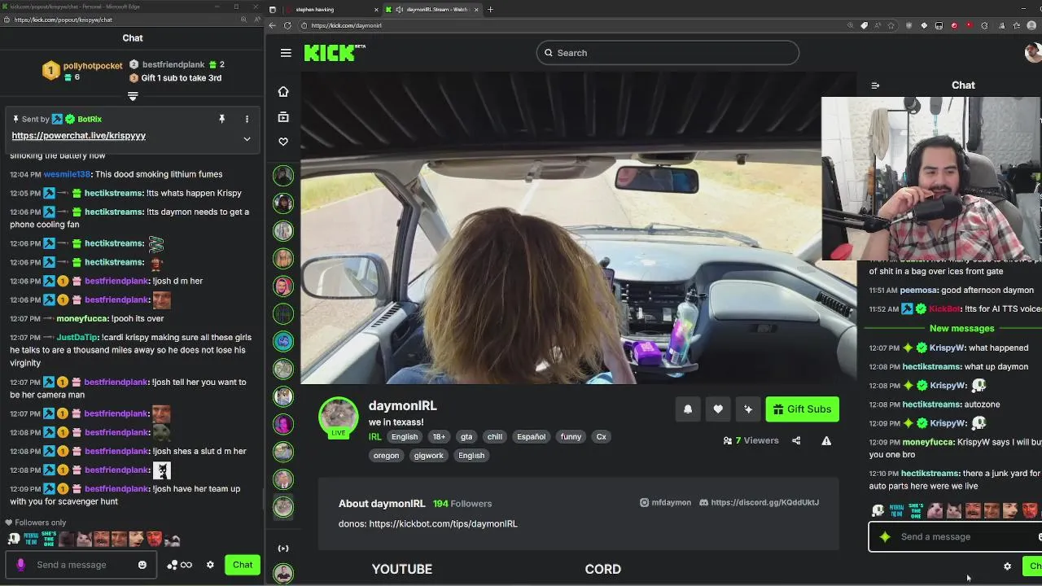Screen dimensions: 1042x586
Task: Open daymonIRL avatar with LIVE badge
Action: 338,417
